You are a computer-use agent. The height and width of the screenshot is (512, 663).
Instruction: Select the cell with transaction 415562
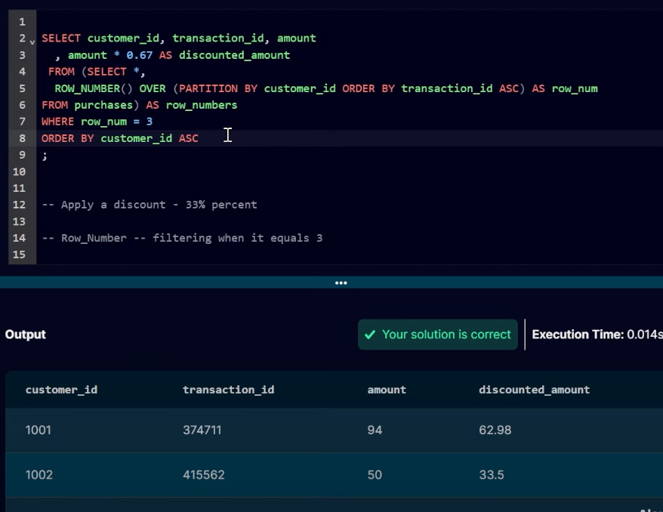click(x=203, y=475)
